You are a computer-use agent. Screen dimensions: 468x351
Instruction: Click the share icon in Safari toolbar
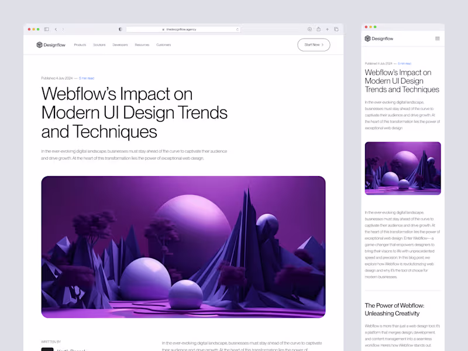click(x=318, y=29)
